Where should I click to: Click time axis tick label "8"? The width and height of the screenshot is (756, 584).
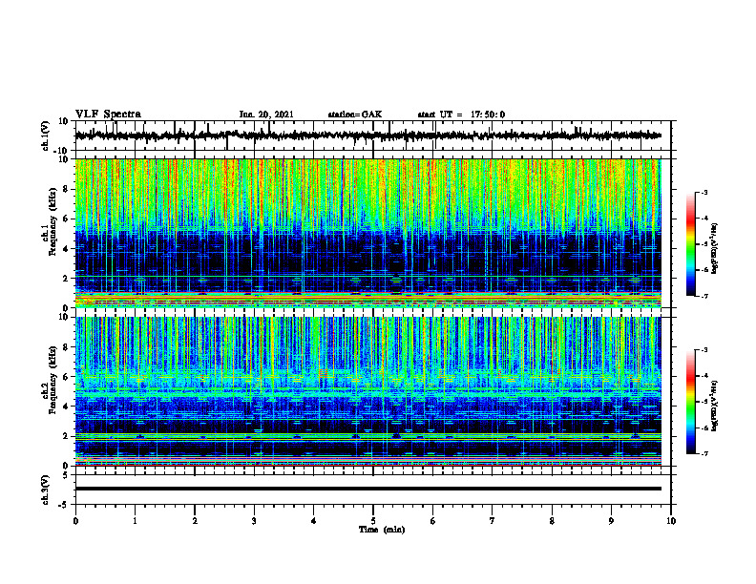pyautogui.click(x=552, y=521)
